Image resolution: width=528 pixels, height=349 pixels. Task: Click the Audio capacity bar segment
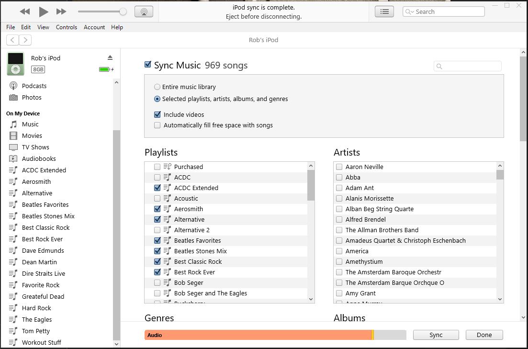coord(258,335)
